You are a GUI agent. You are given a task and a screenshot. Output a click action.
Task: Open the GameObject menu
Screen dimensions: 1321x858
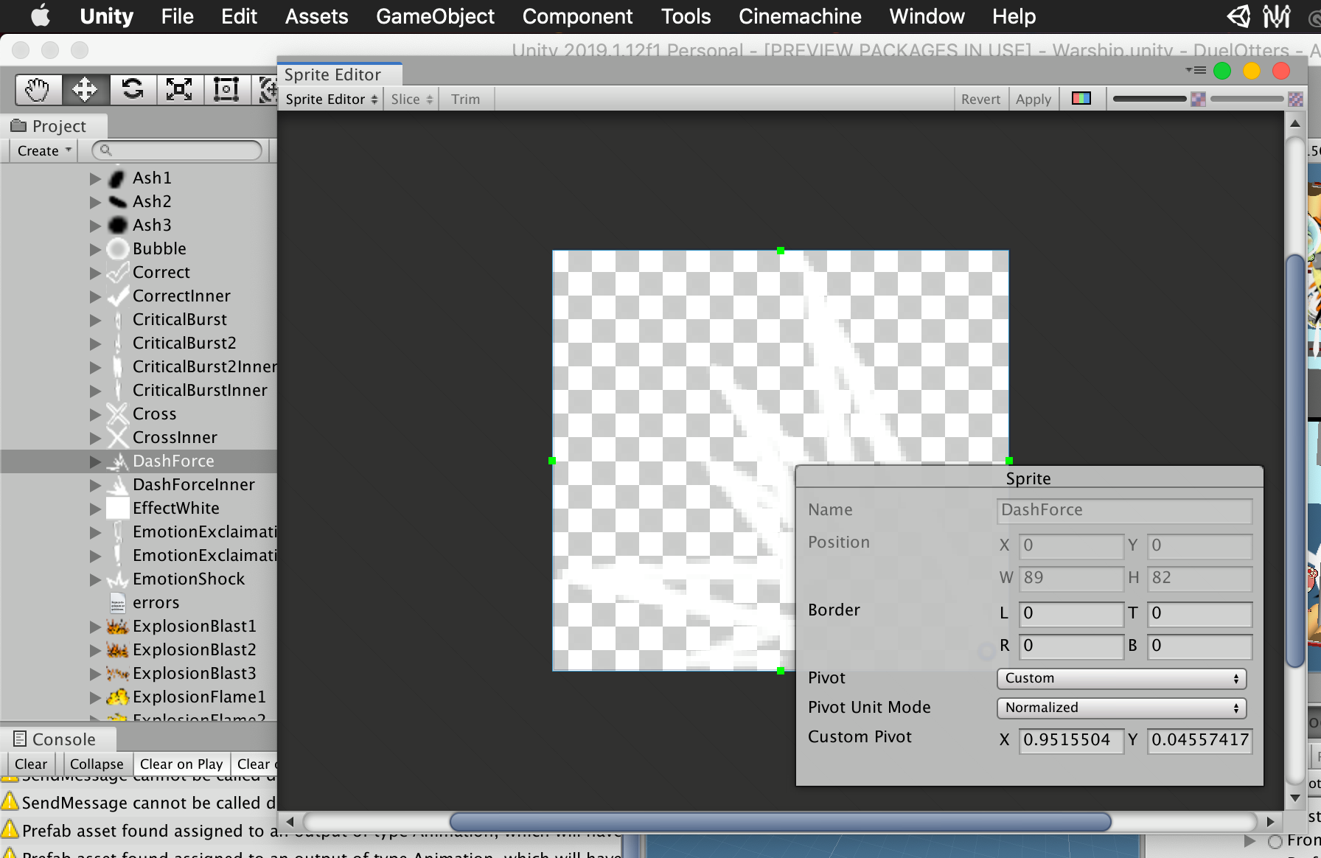pyautogui.click(x=435, y=16)
